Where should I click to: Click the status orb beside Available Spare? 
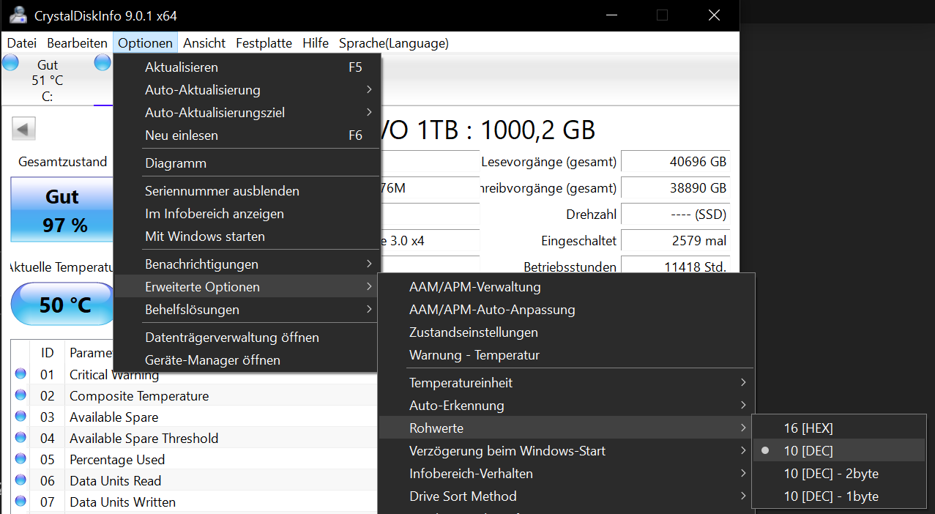[21, 417]
